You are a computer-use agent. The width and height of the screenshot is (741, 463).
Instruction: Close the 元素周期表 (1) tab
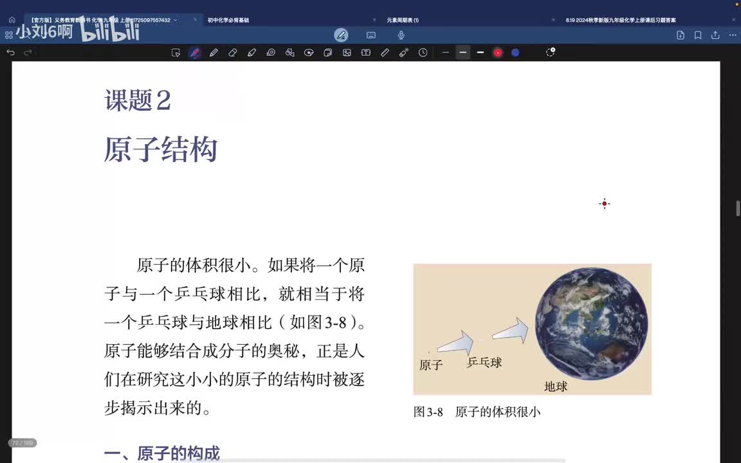coord(553,20)
